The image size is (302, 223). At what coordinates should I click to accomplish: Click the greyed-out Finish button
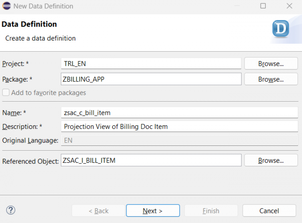click(x=211, y=211)
